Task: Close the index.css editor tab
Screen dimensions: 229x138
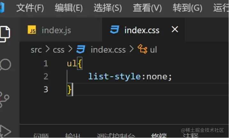Action: pos(175,30)
